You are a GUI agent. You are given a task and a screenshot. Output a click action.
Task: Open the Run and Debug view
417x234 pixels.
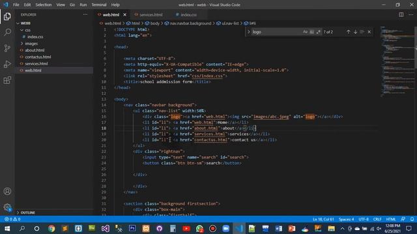point(7,64)
